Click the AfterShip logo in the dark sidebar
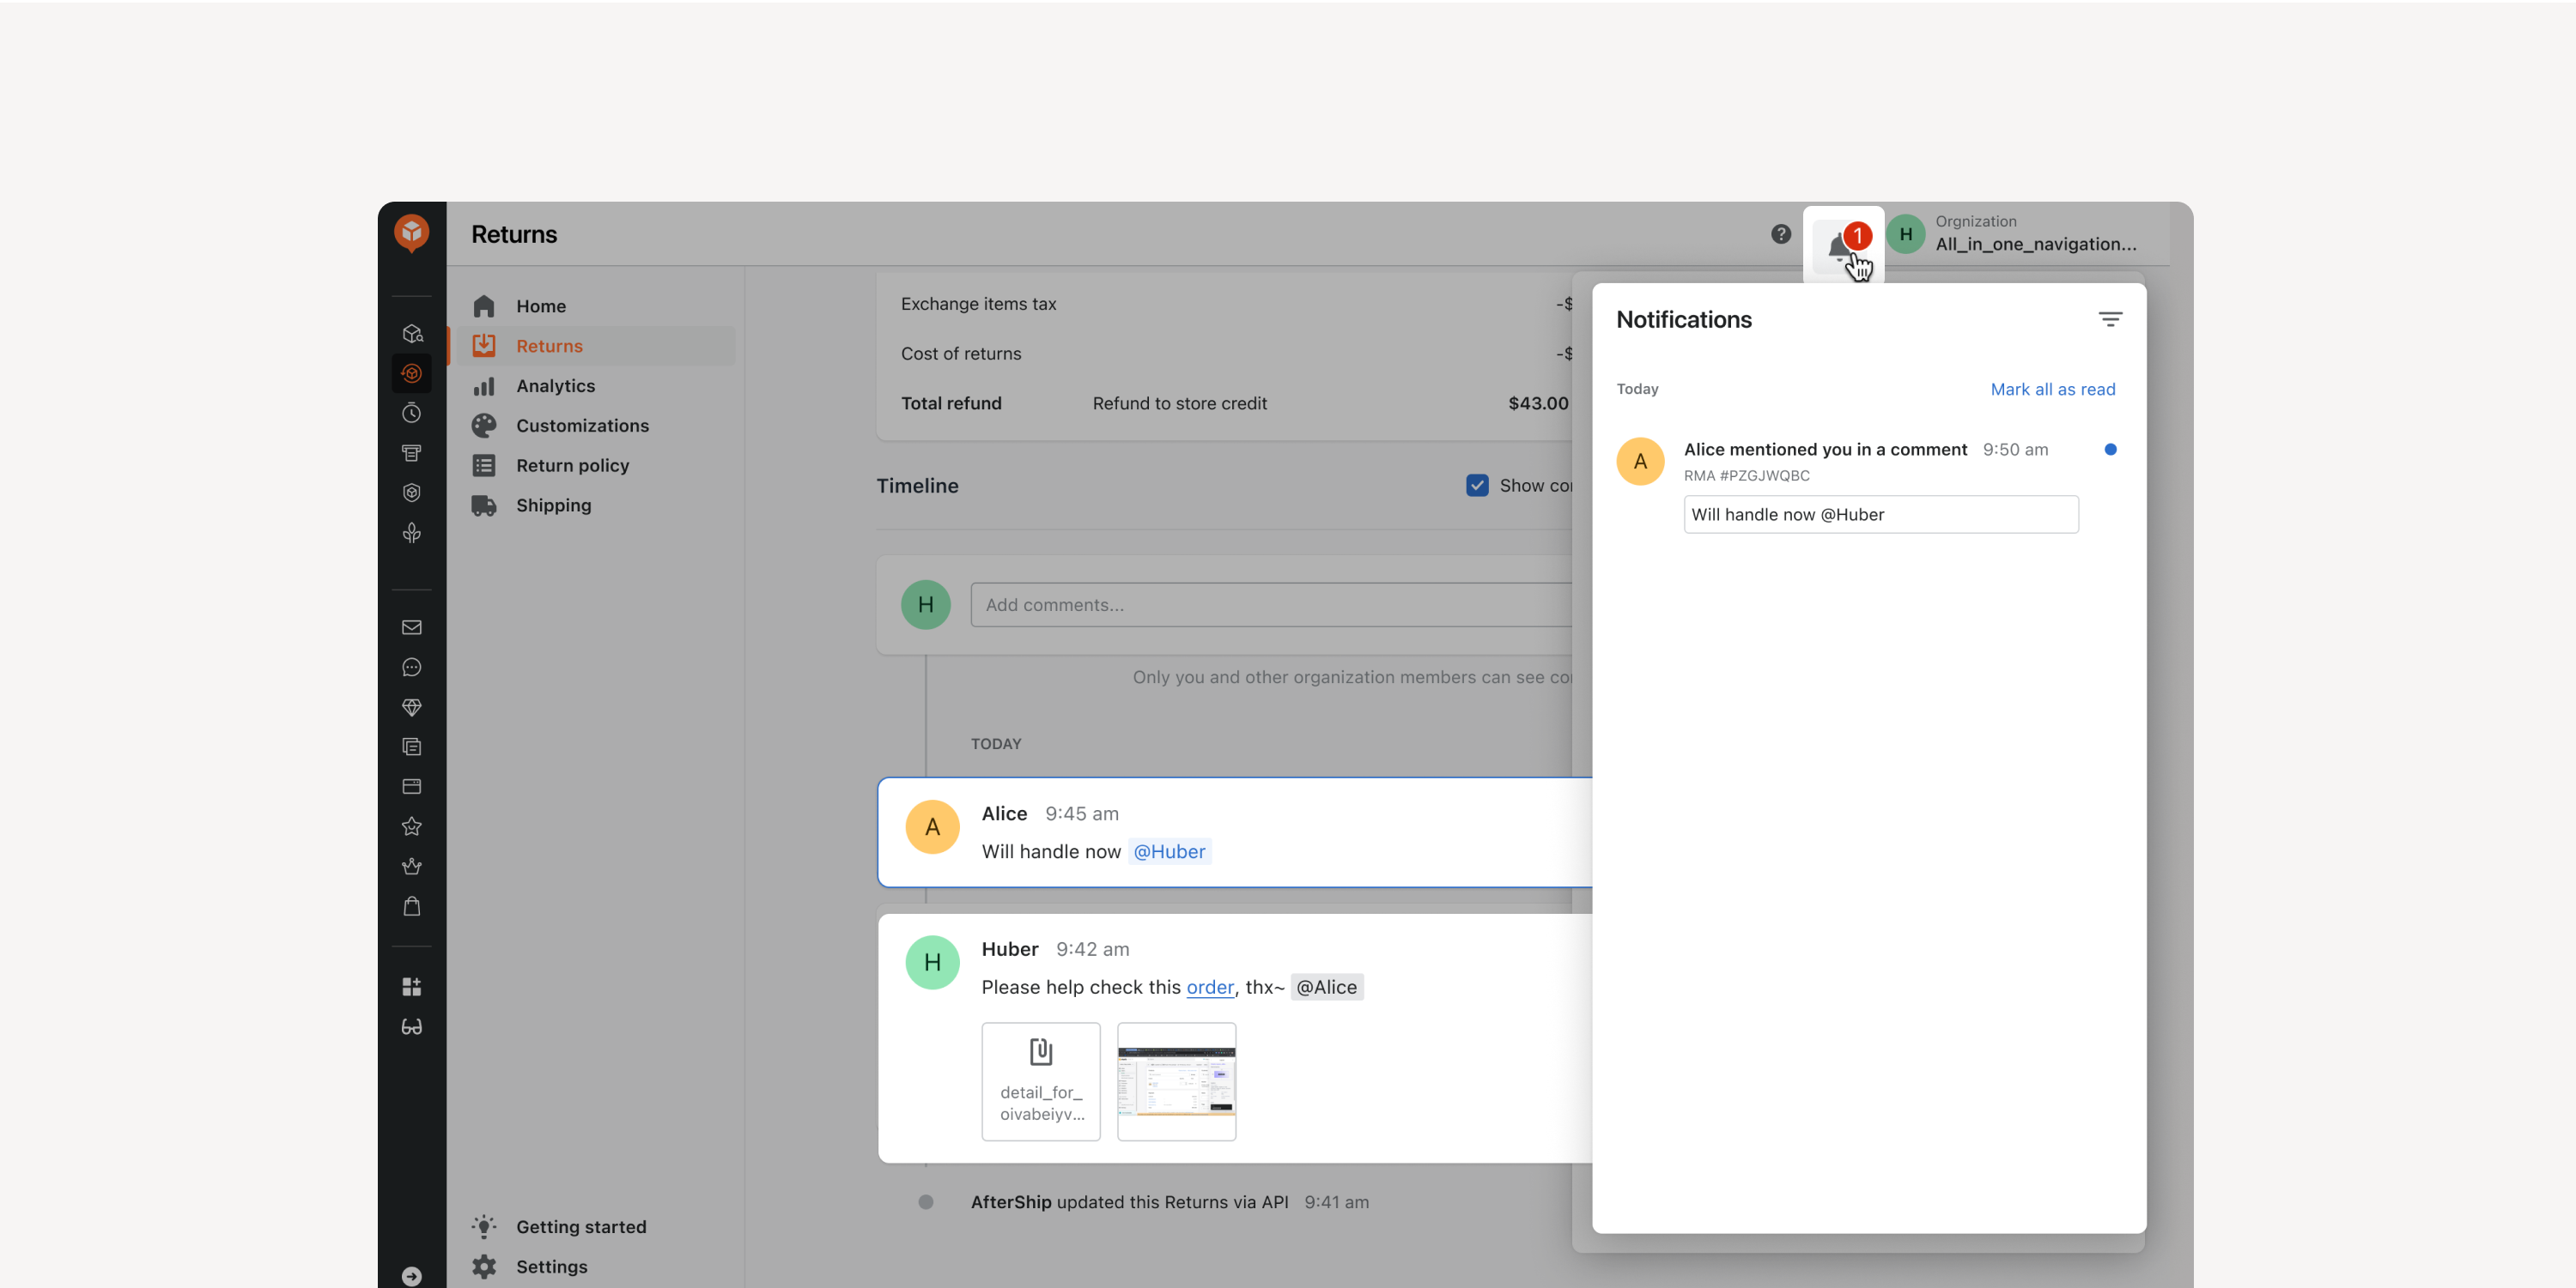Screen dimensions: 2576x1288 [x=411, y=232]
